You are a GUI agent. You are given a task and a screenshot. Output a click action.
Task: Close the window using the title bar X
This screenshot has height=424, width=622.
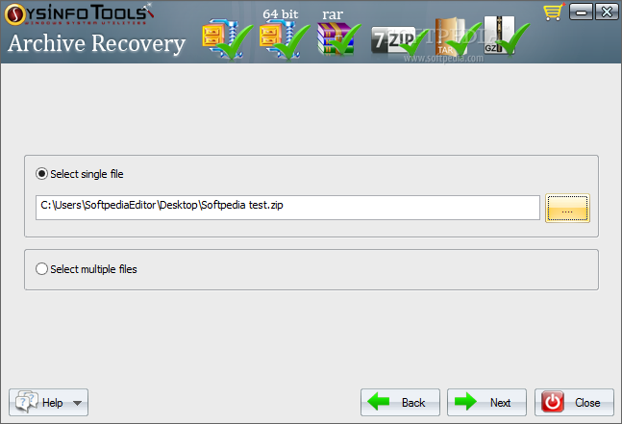(607, 12)
